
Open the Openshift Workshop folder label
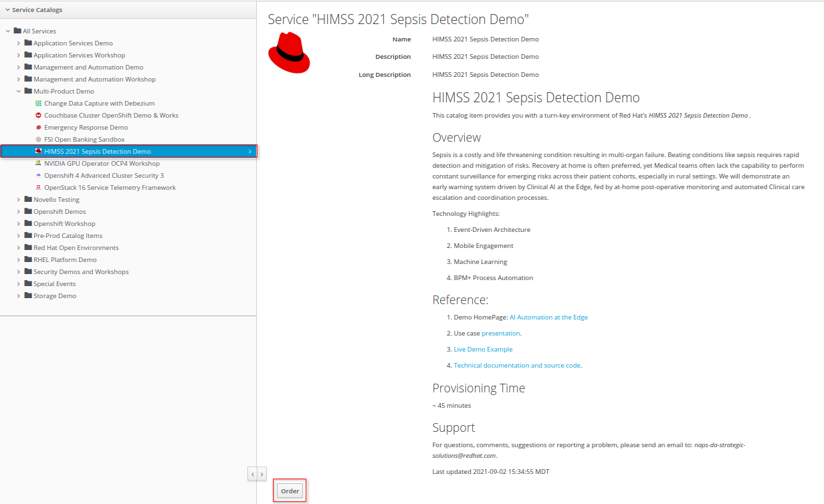click(x=64, y=224)
